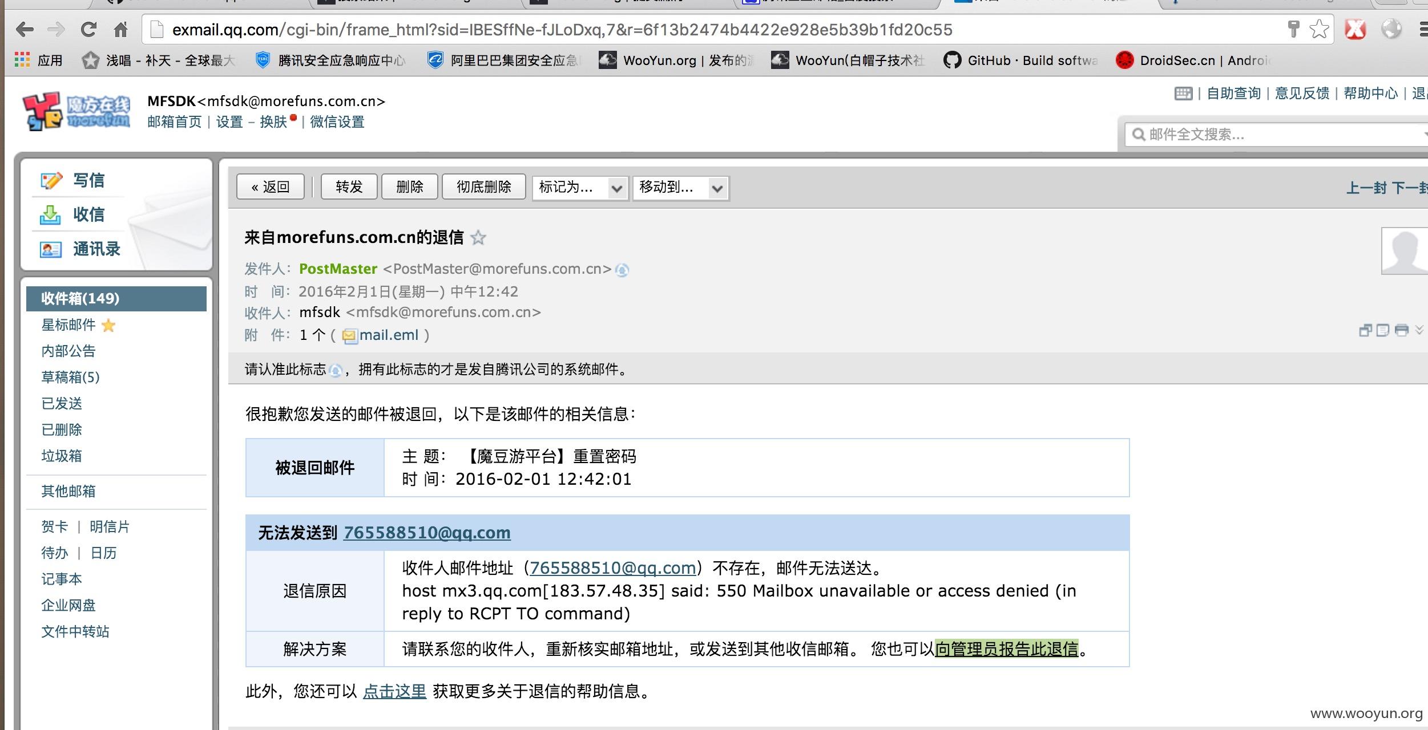Click the 收信 receive mail icon
The width and height of the screenshot is (1428, 730).
tap(50, 214)
